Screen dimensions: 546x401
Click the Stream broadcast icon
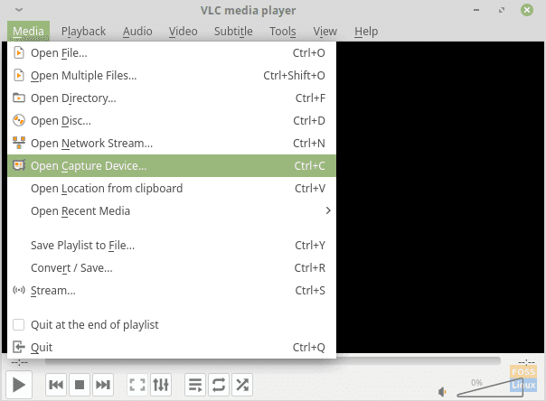[19, 290]
